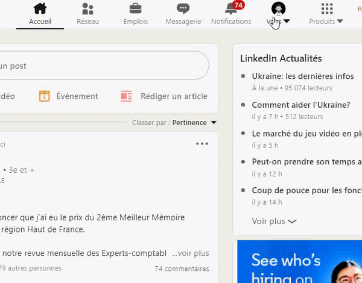362x283 pixels.
Task: Expand the Produits dropdown arrow
Action: tap(340, 21)
